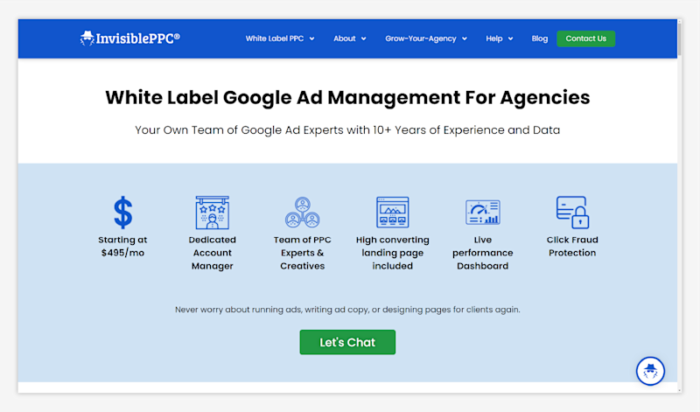
Task: Expand the Help dropdown chevron
Action: pos(511,38)
